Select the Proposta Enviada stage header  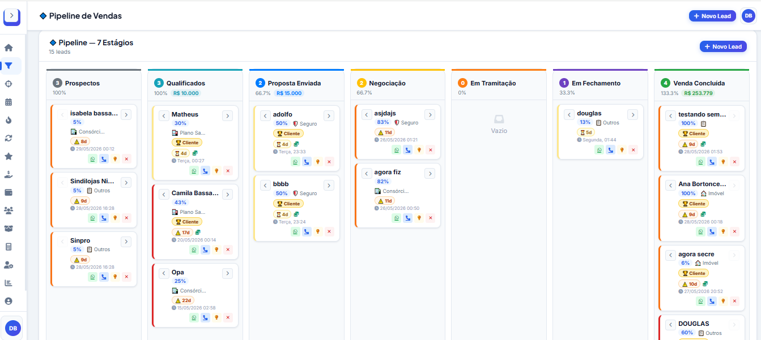click(x=296, y=87)
